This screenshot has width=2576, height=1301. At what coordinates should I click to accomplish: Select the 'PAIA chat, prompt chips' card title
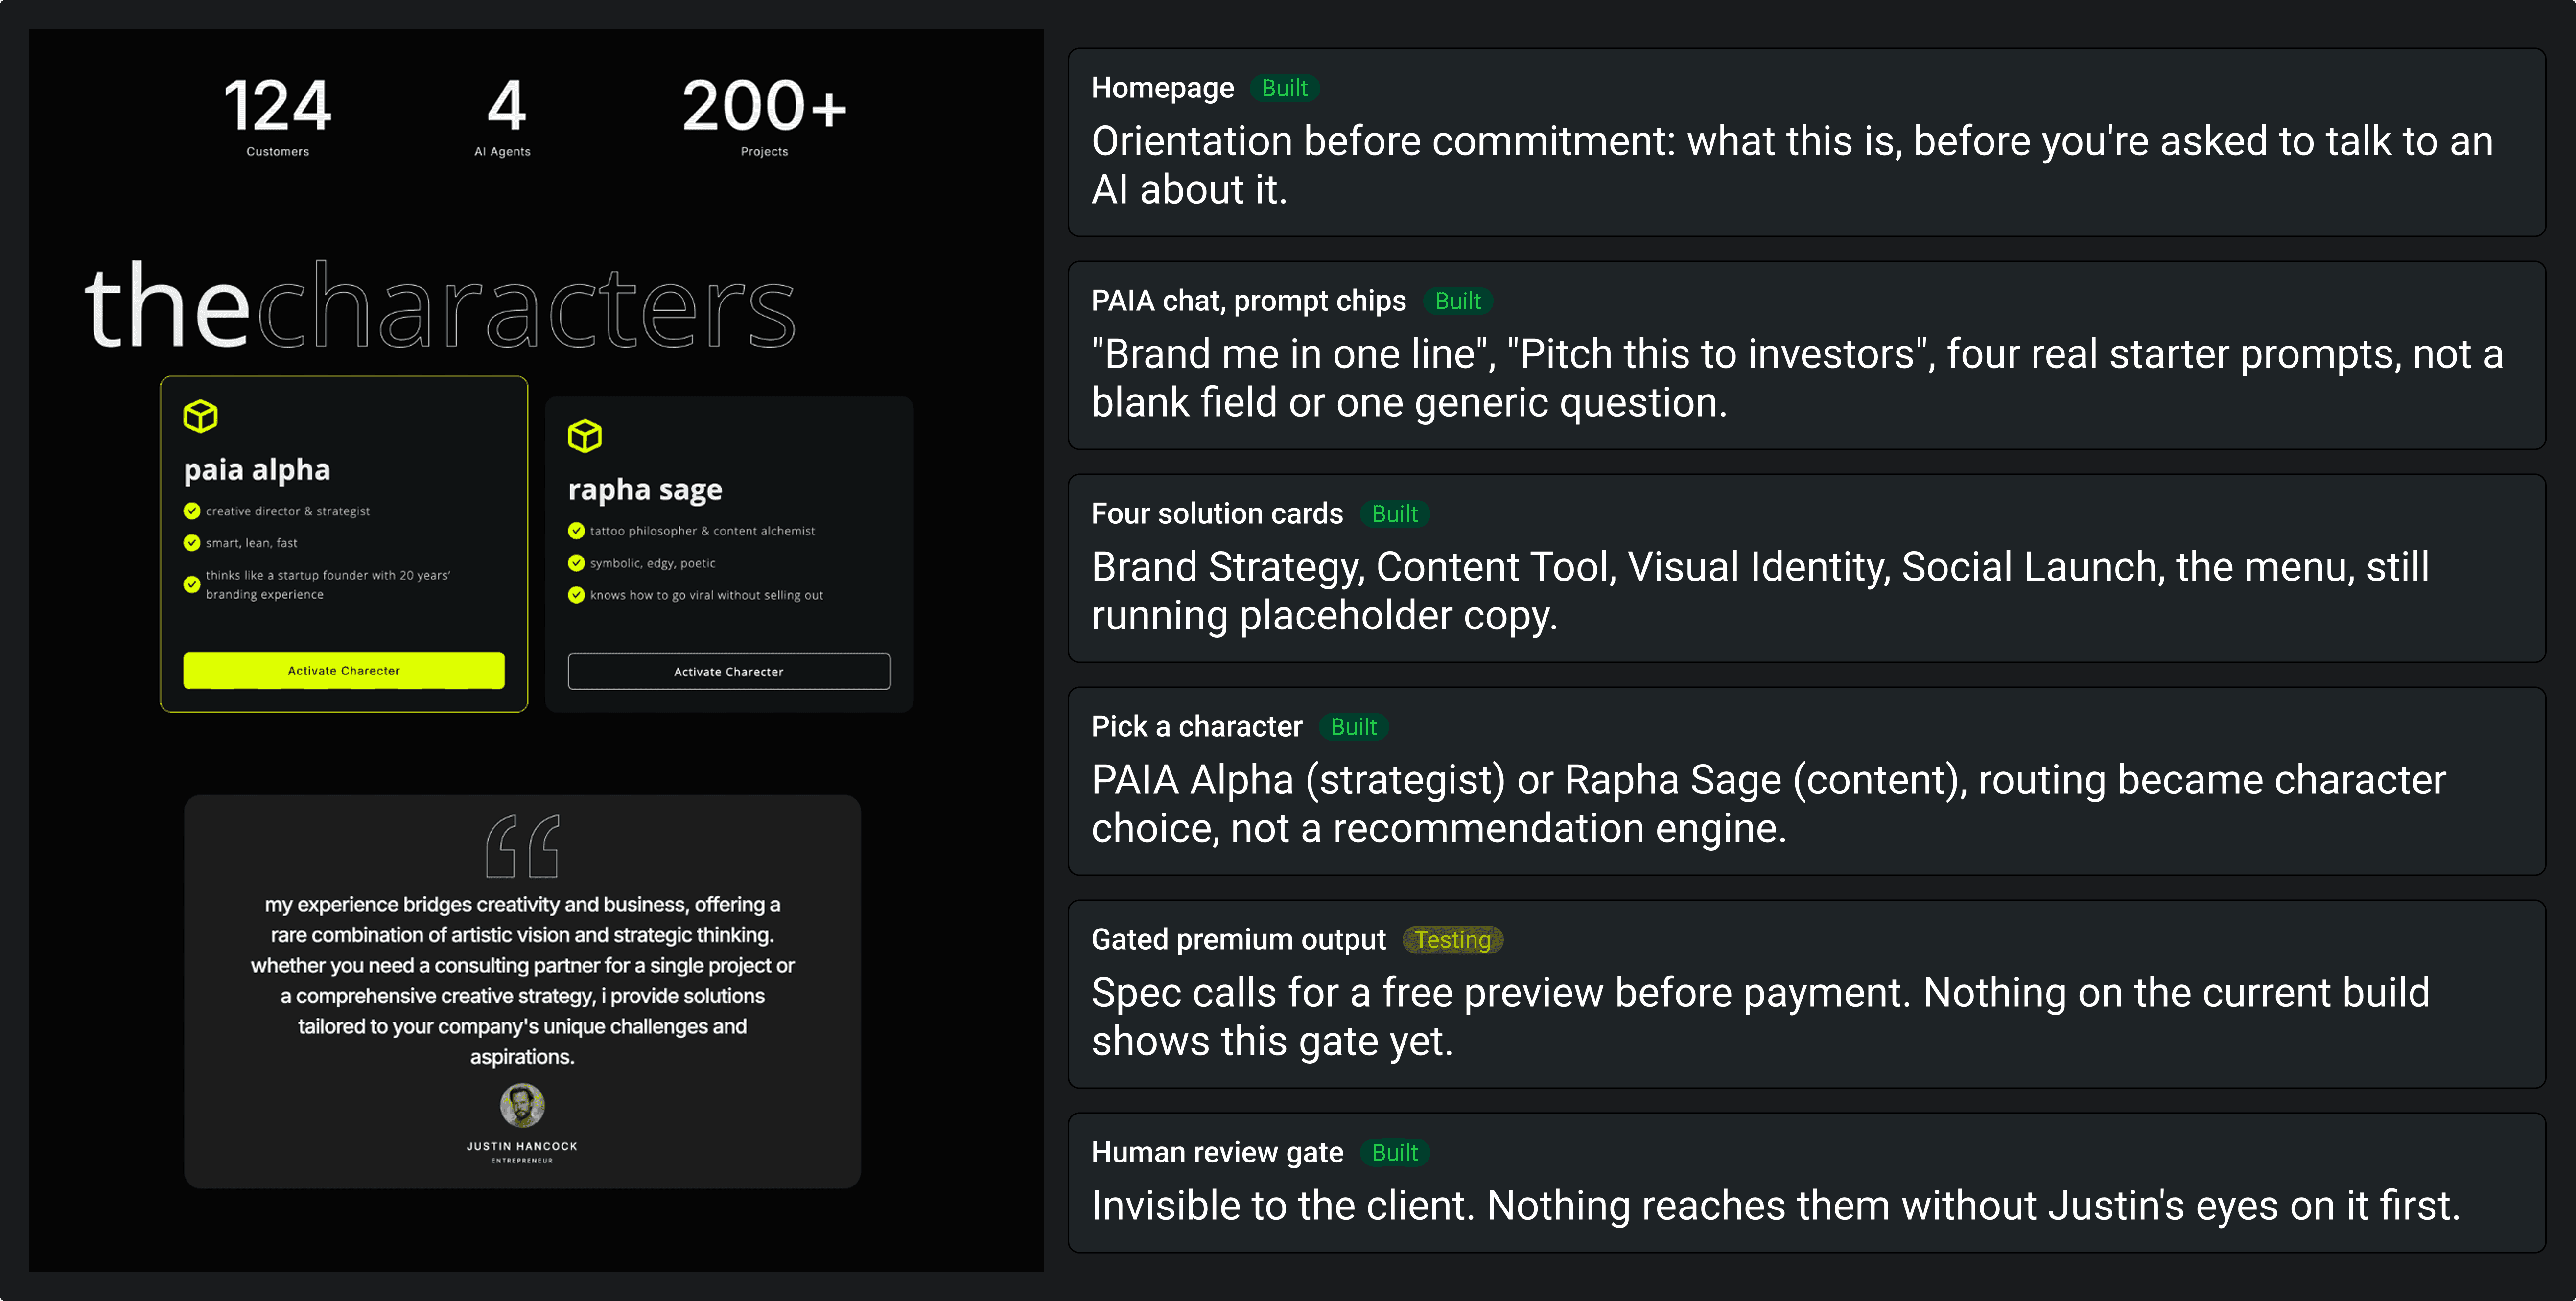coord(1248,301)
